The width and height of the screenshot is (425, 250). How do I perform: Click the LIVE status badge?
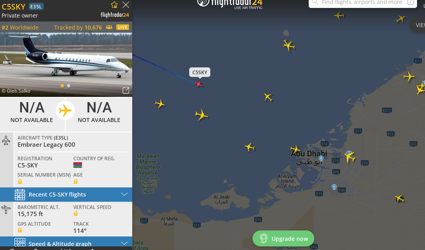pyautogui.click(x=123, y=27)
